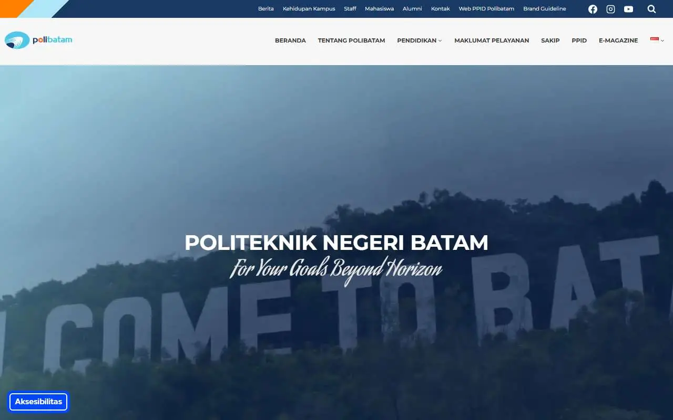
Task: Click the Politeknik Negeri Batam heading
Action: pyautogui.click(x=336, y=243)
